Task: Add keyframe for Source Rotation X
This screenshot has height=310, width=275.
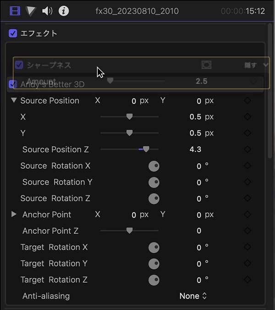Action: click(247, 166)
